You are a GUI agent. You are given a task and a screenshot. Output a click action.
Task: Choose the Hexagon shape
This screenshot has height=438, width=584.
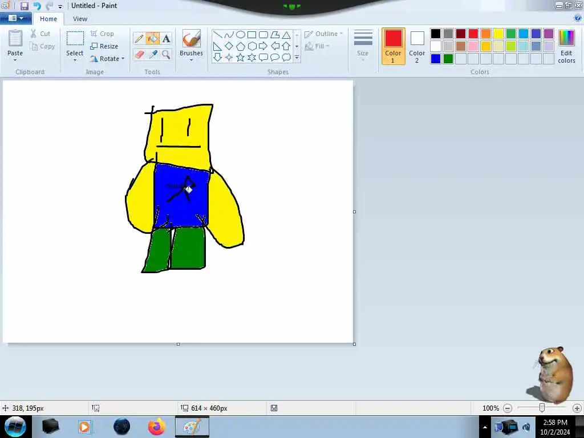[252, 46]
